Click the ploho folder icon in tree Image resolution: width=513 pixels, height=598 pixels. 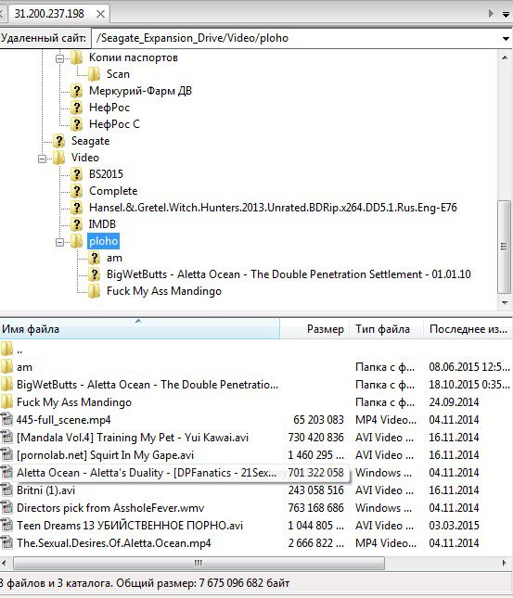click(76, 241)
